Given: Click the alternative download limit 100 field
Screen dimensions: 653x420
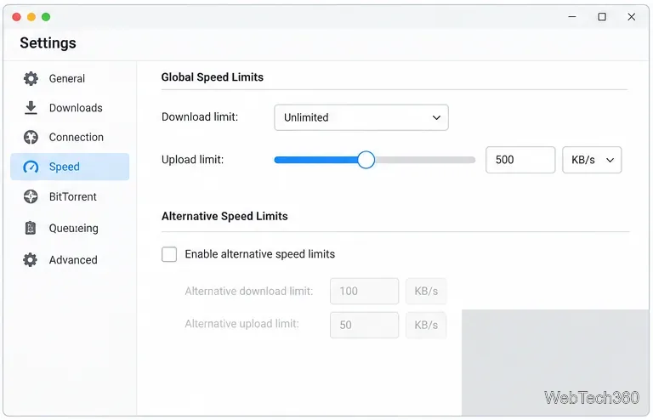Looking at the screenshot, I should (x=364, y=291).
